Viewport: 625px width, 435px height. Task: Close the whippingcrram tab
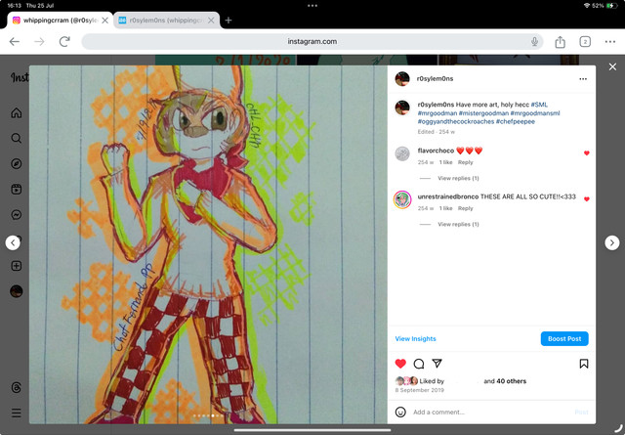point(105,21)
